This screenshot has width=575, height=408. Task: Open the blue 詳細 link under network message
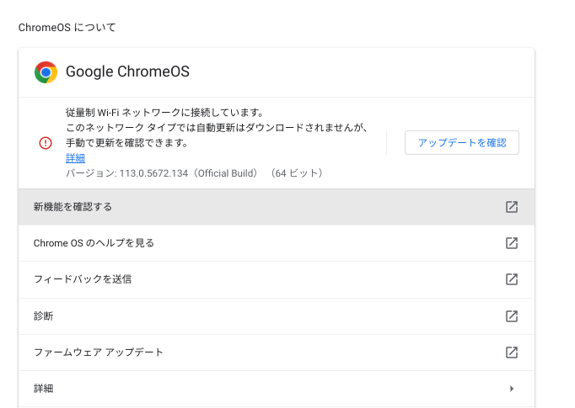tap(75, 158)
